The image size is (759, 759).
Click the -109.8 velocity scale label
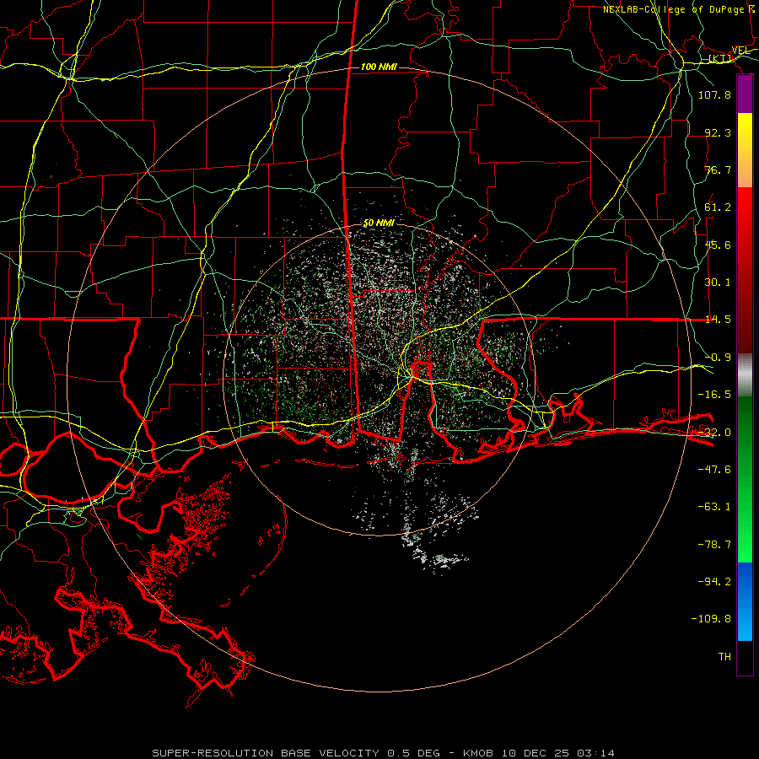(711, 619)
